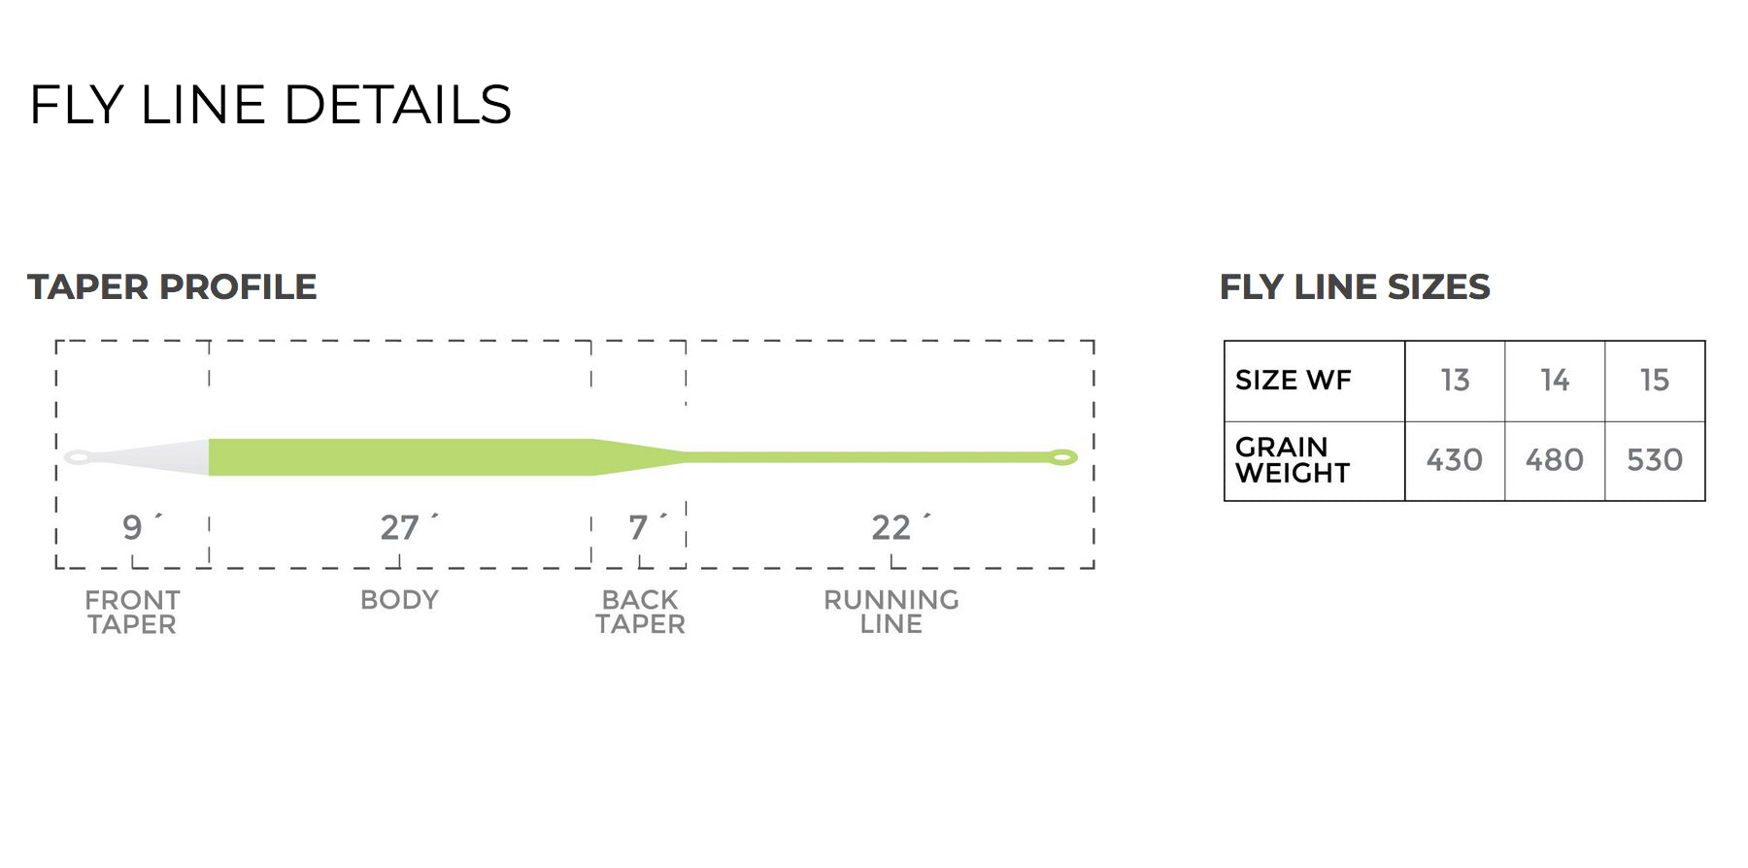Click the 22' running line length
The width and height of the screenshot is (1748, 868).
[891, 527]
